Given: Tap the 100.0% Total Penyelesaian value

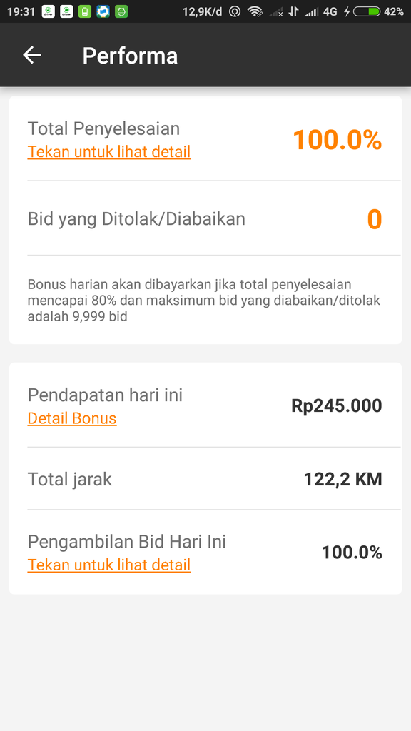Looking at the screenshot, I should pyautogui.click(x=338, y=140).
